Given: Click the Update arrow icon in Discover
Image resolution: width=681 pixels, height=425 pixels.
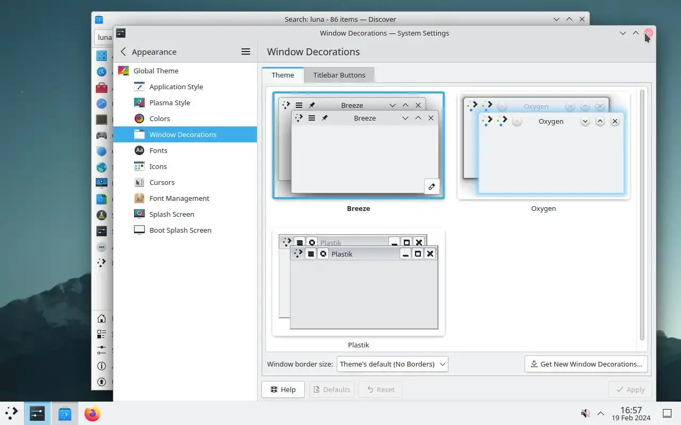Looking at the screenshot, I should coord(102,382).
